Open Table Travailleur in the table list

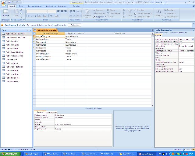(x=13, y=78)
